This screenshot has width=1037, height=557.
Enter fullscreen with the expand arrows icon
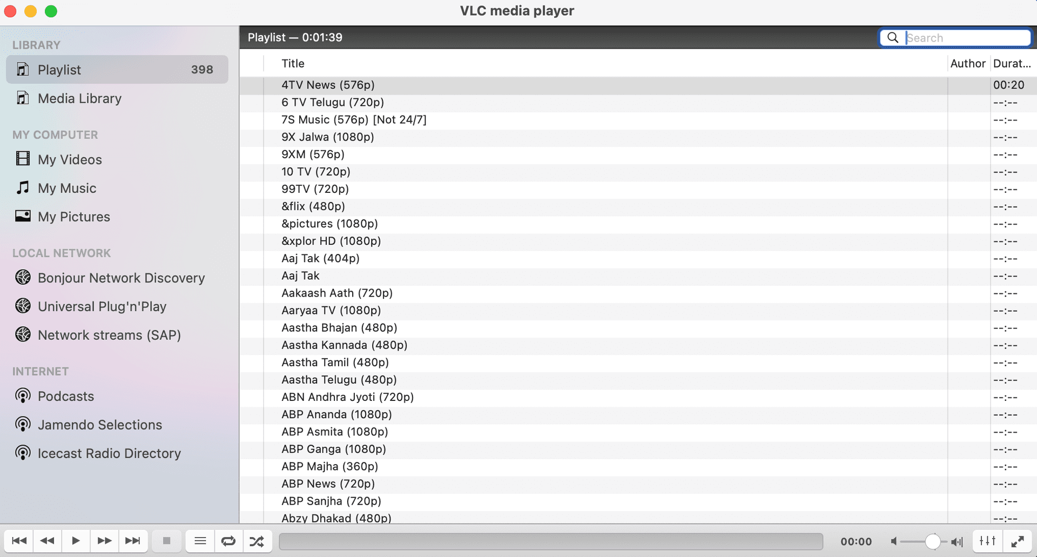(1018, 541)
